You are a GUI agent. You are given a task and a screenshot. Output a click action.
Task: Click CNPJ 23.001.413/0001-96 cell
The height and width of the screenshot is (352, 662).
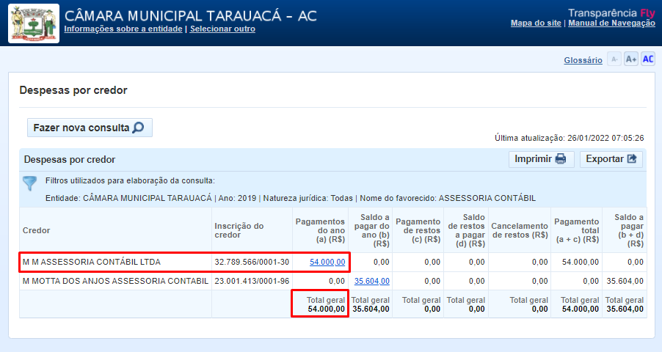click(252, 281)
